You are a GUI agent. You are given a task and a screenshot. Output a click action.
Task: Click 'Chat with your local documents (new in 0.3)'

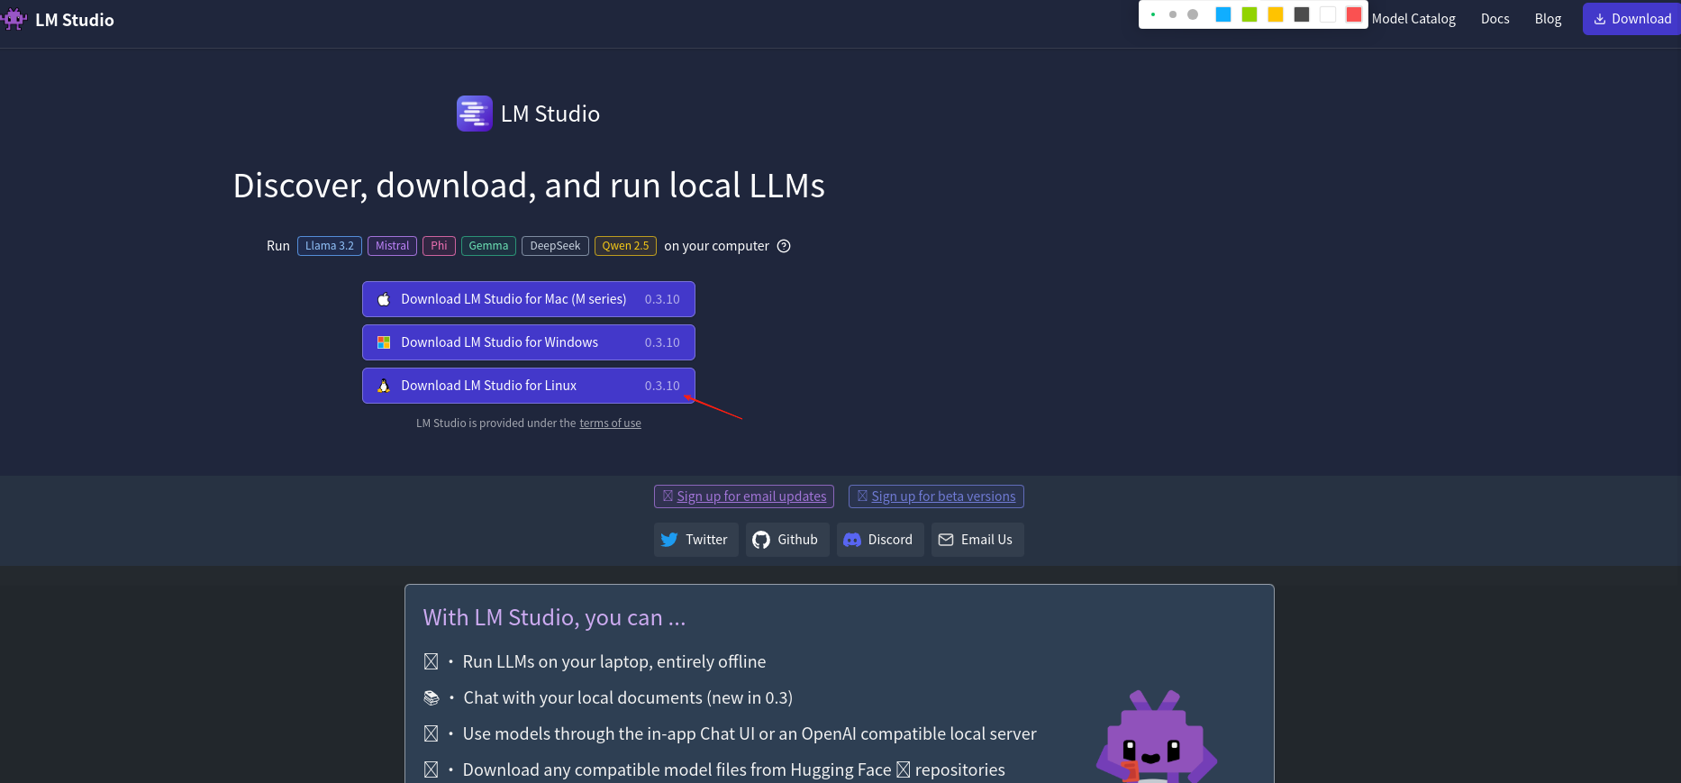pyautogui.click(x=628, y=698)
